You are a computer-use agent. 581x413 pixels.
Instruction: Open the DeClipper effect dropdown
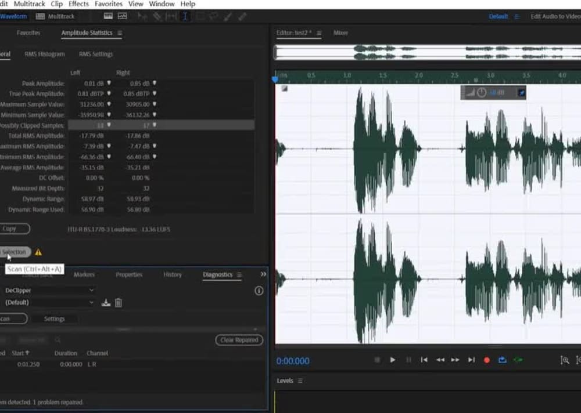[x=49, y=291]
